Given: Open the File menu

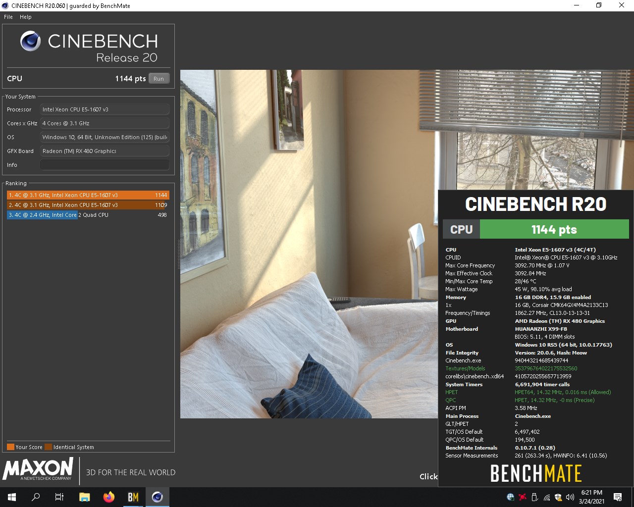Looking at the screenshot, I should click(x=8, y=17).
